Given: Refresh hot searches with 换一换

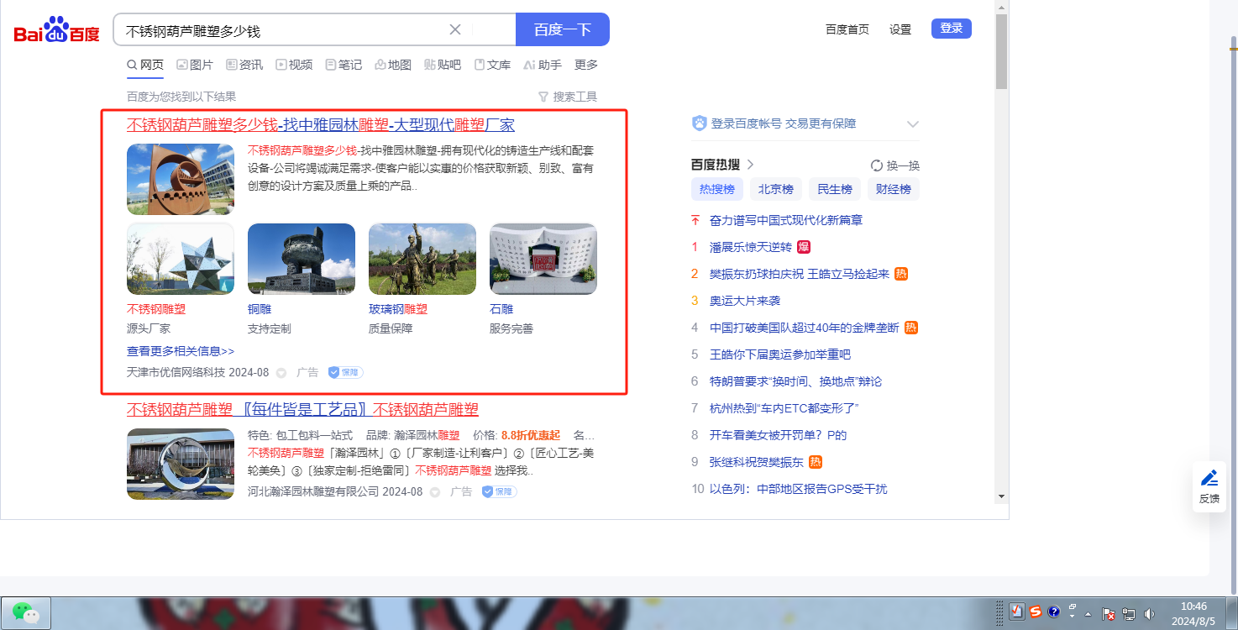Looking at the screenshot, I should [895, 165].
